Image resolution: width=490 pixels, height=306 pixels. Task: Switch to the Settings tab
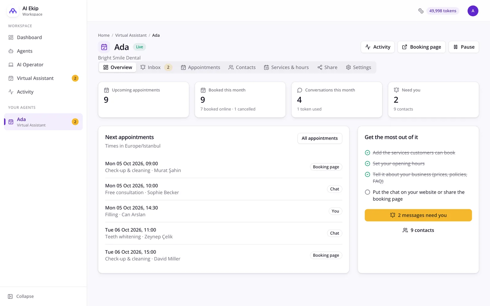coord(358,67)
